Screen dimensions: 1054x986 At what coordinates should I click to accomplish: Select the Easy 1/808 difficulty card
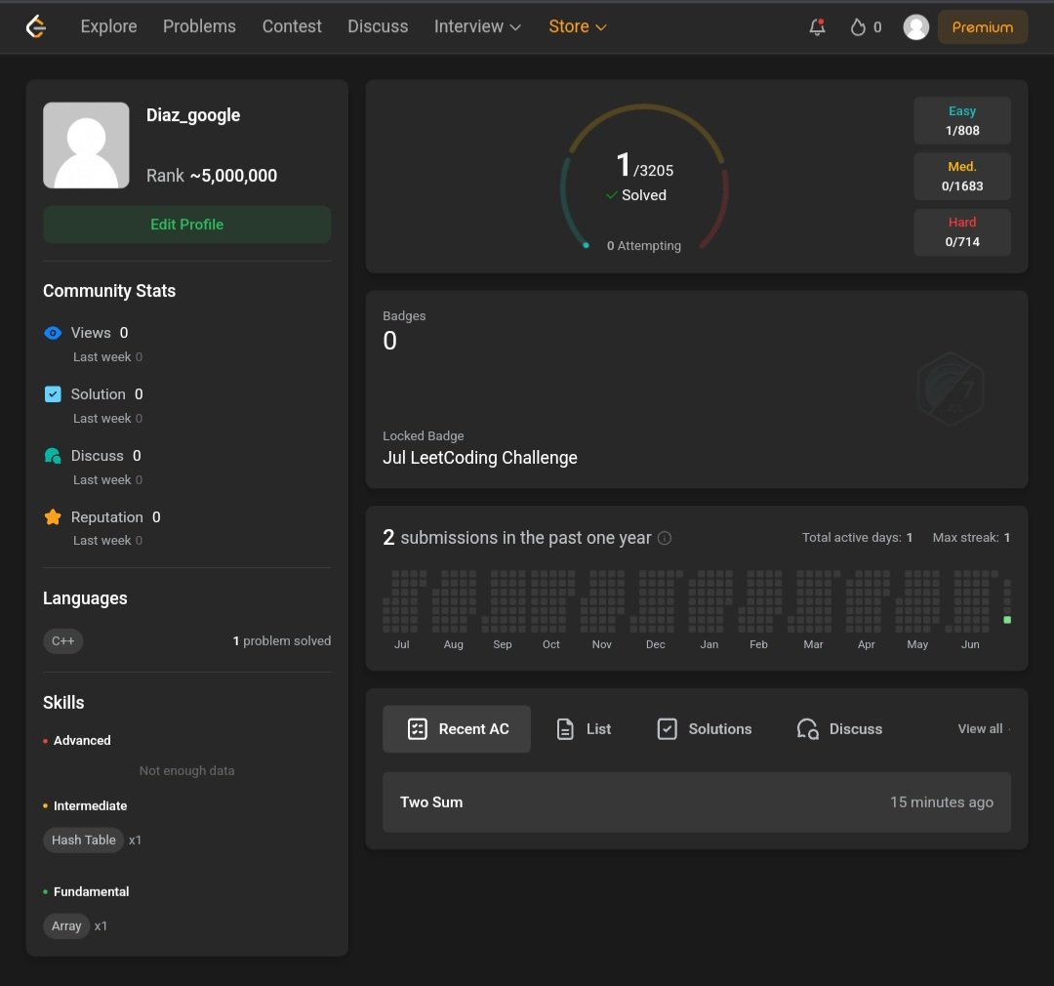click(962, 120)
